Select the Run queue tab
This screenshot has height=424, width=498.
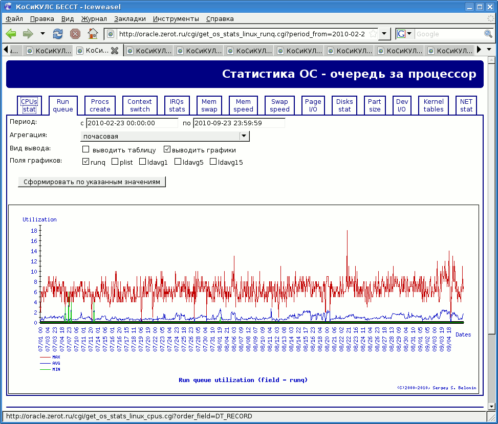[63, 105]
